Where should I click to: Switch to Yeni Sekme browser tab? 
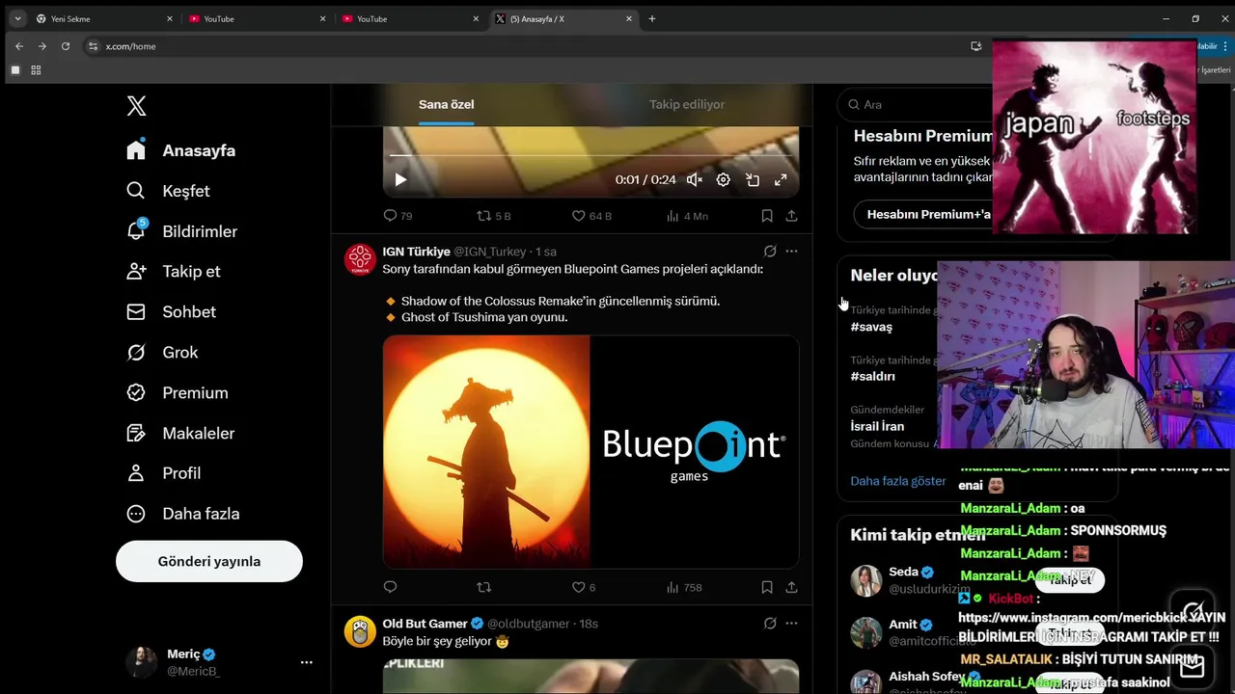coord(103,18)
